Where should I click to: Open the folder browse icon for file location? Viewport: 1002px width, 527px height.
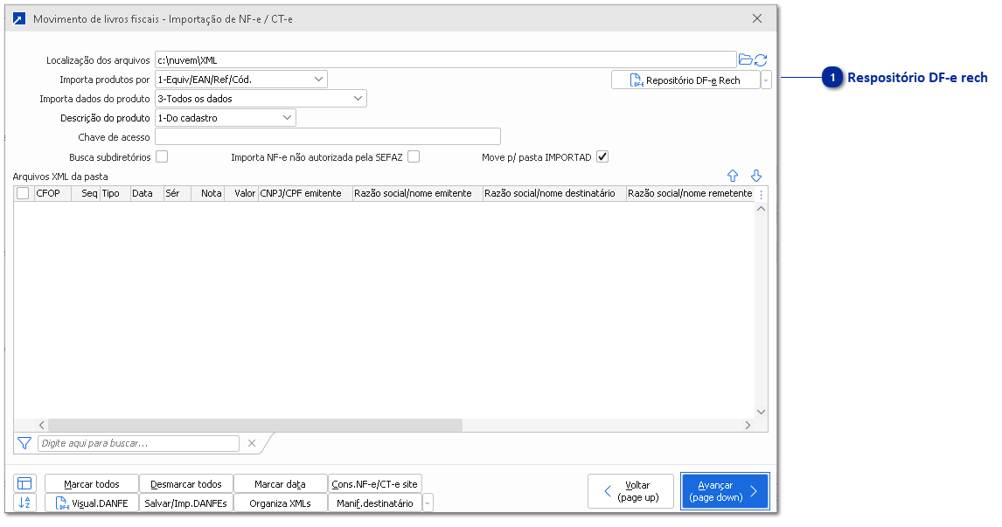click(745, 59)
